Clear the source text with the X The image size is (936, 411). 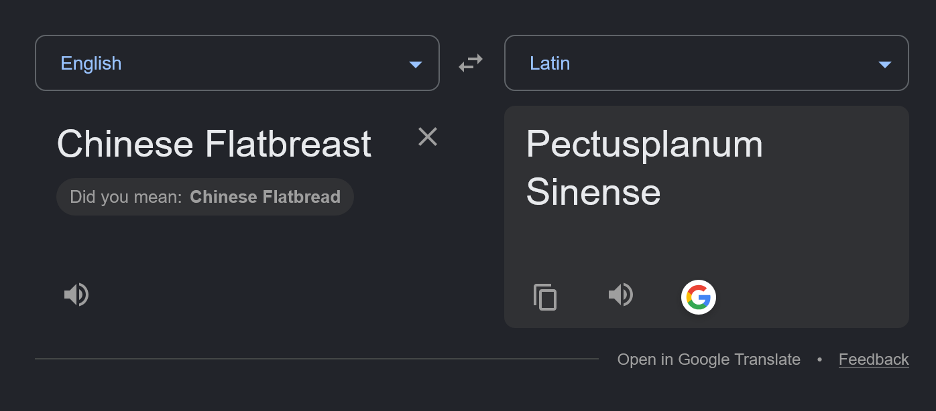coord(428,137)
